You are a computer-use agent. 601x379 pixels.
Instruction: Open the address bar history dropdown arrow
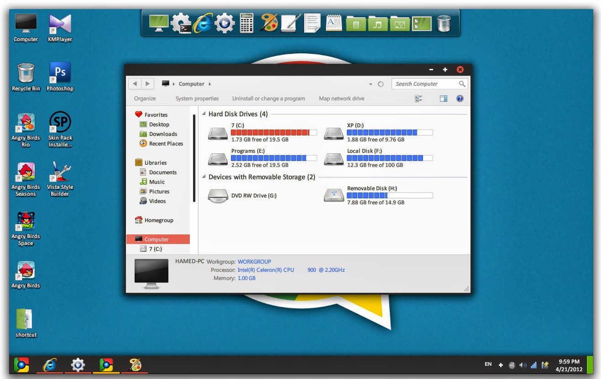coord(371,84)
